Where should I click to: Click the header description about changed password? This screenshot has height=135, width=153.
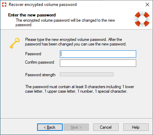click(65, 22)
